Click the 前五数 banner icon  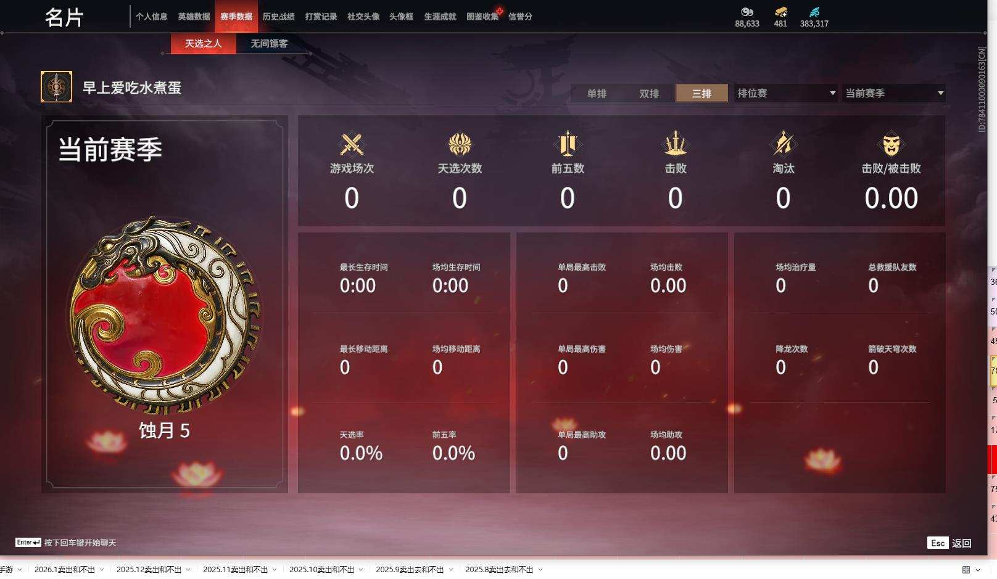568,144
